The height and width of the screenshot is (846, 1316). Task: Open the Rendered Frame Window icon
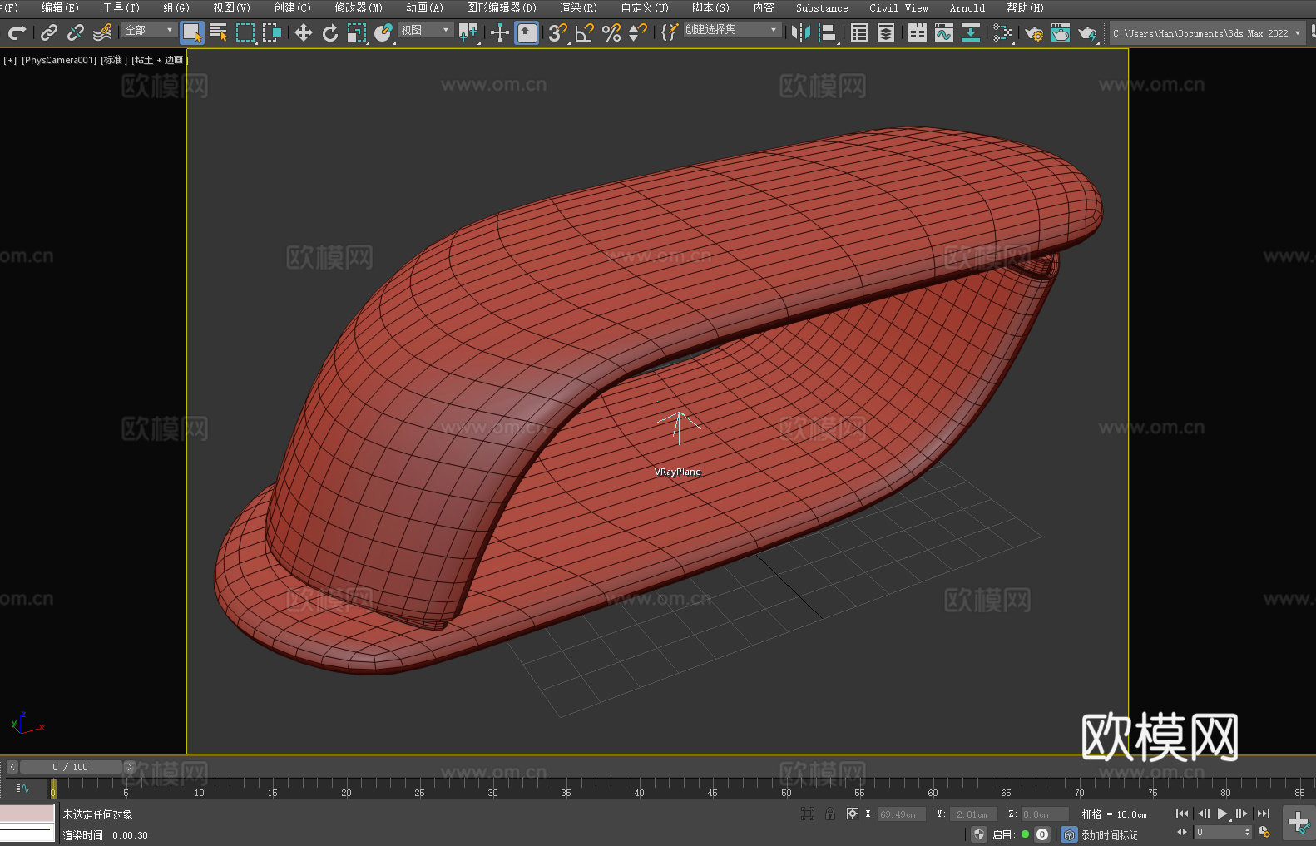pyautogui.click(x=1060, y=32)
